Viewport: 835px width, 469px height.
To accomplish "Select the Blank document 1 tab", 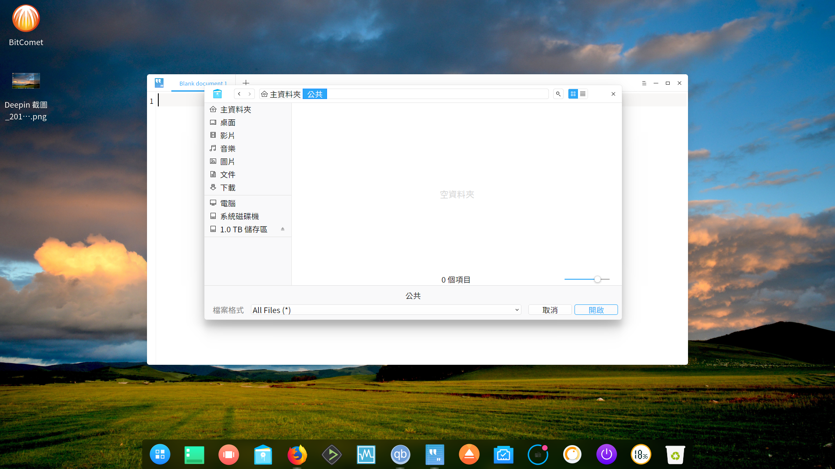I will [x=203, y=83].
